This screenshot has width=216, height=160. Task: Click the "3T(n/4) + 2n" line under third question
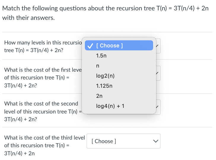point(19,153)
